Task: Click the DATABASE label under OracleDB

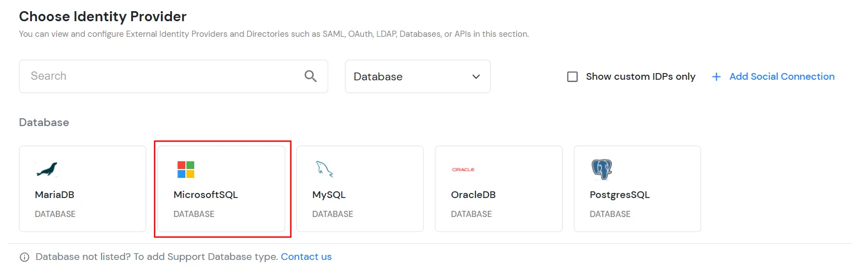Action: [471, 214]
